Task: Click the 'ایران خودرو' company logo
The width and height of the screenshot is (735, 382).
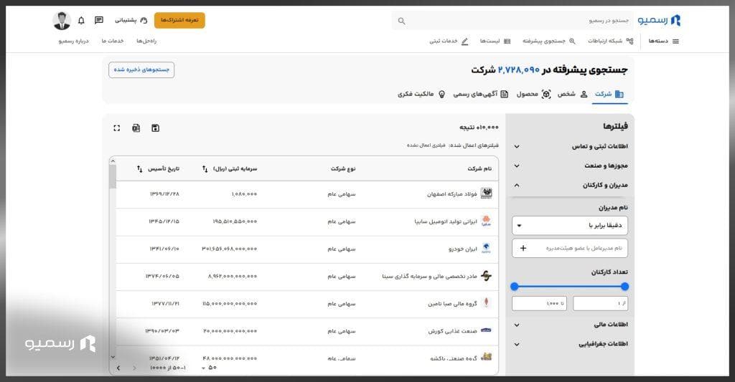Action: [486, 249]
